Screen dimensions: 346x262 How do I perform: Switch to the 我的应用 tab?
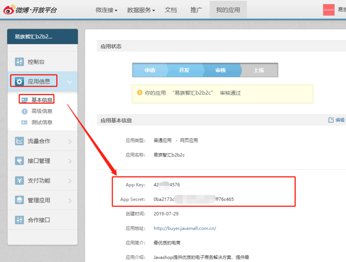228,10
